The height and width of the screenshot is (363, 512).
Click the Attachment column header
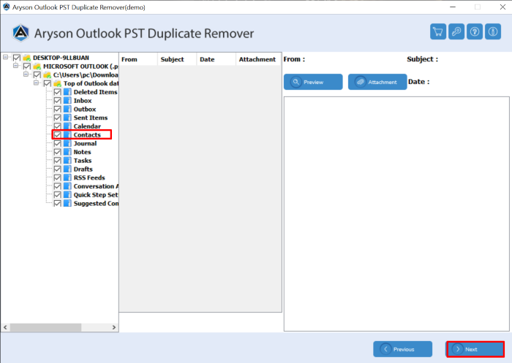point(257,59)
